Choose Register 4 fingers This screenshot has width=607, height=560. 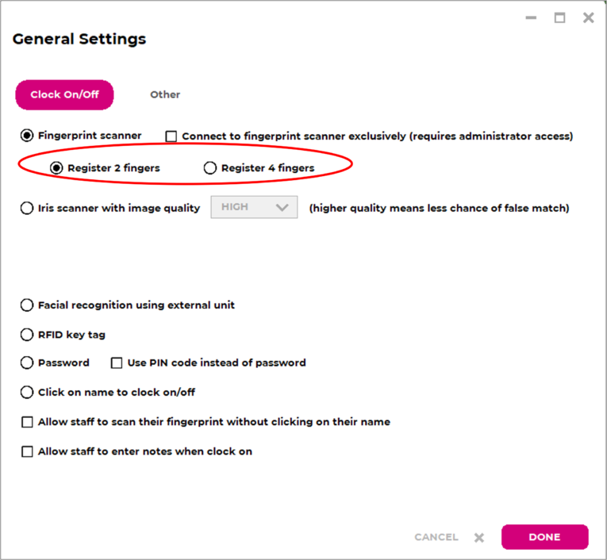210,168
